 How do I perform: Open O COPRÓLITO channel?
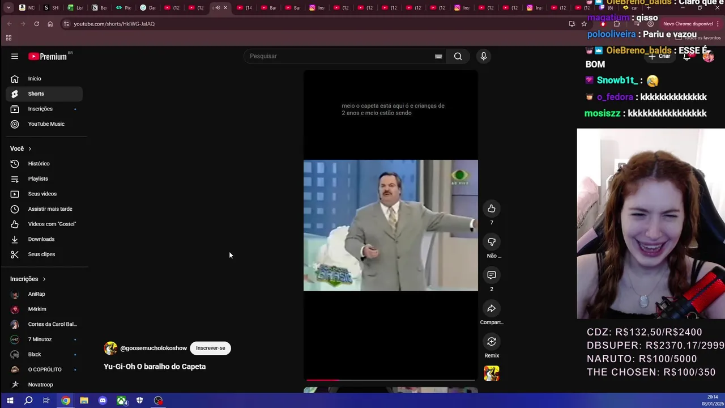coord(44,369)
